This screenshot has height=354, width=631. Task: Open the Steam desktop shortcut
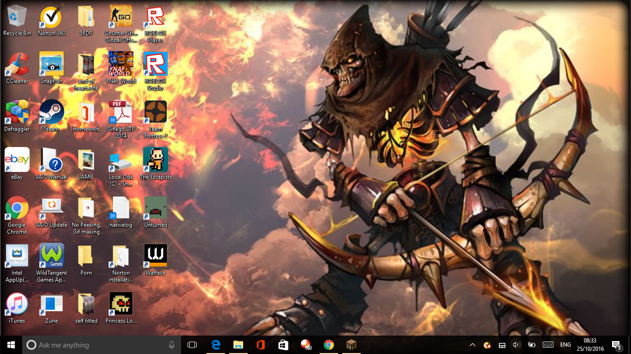point(51,112)
